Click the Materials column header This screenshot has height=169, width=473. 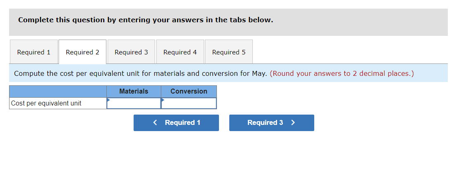point(134,92)
